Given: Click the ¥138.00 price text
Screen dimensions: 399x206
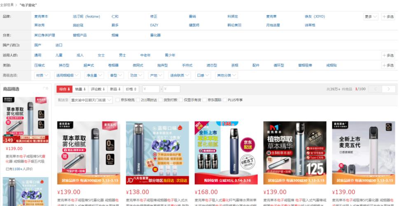Looking at the screenshot, I should 138,192.
